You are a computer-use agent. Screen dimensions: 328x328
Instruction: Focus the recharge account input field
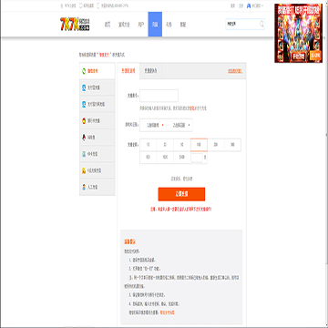(159, 96)
